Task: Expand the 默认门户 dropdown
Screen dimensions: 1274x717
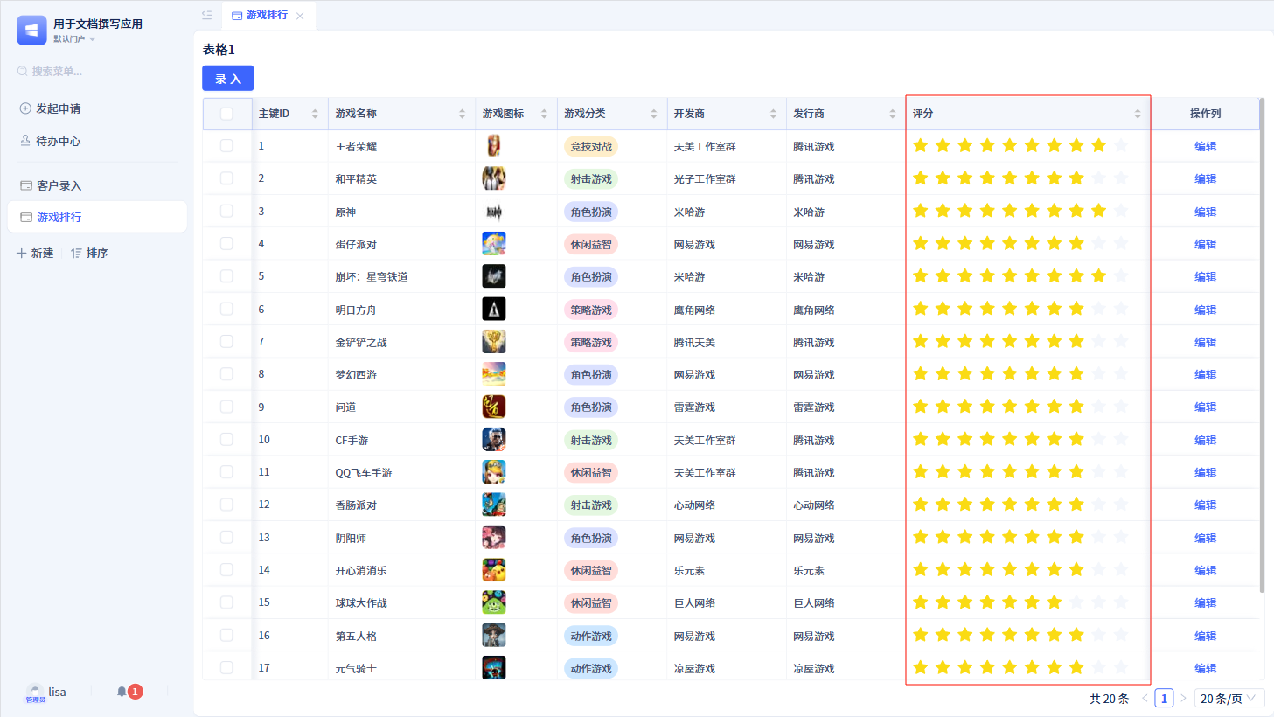Action: (x=74, y=39)
